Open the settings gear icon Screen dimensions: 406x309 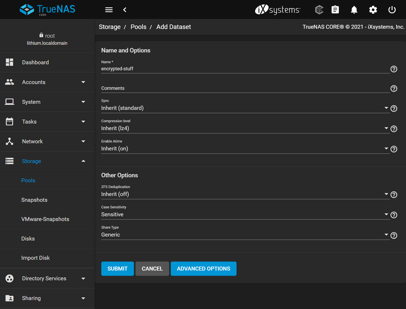(373, 10)
